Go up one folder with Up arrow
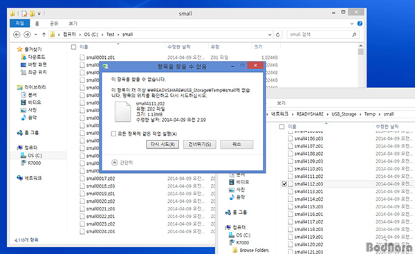The height and width of the screenshot is (254, 415). (x=44, y=35)
